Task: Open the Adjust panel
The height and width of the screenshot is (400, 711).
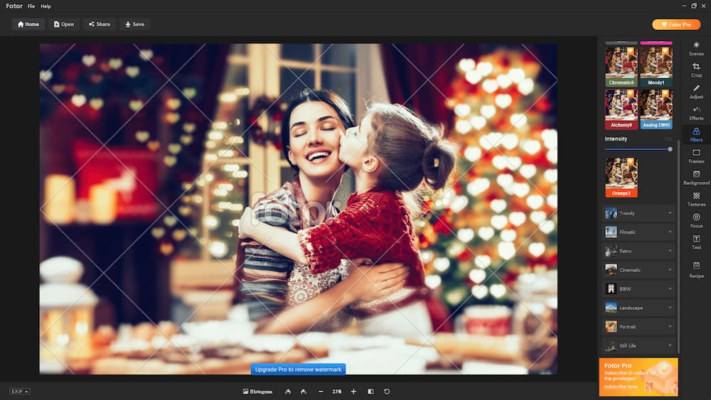Action: pos(696,92)
